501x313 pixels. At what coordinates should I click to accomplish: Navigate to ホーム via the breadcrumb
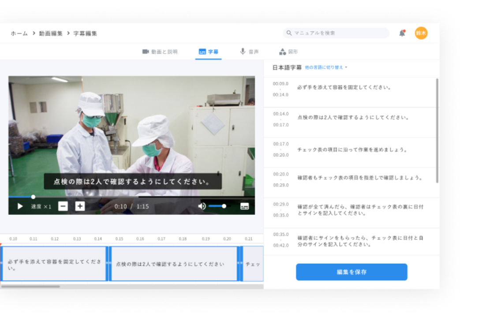(19, 33)
